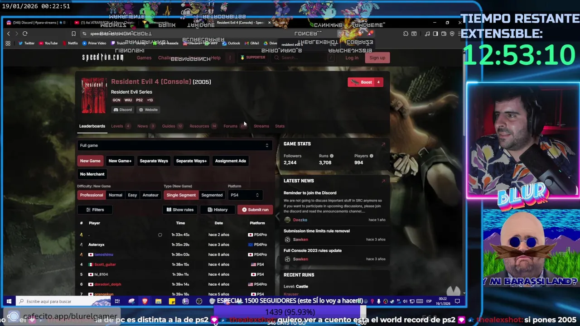This screenshot has height=326, width=580.
Task: Switch to the Stats tab
Action: tap(280, 126)
